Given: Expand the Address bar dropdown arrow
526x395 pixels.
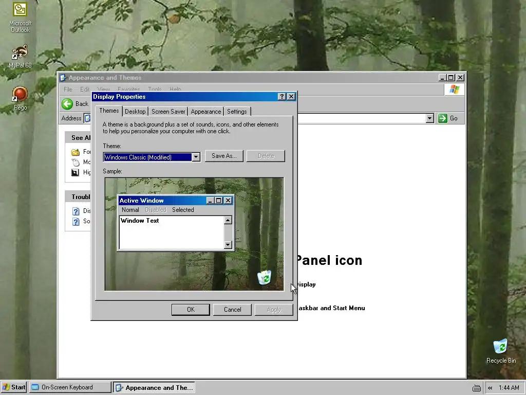Looking at the screenshot, I should coord(430,118).
